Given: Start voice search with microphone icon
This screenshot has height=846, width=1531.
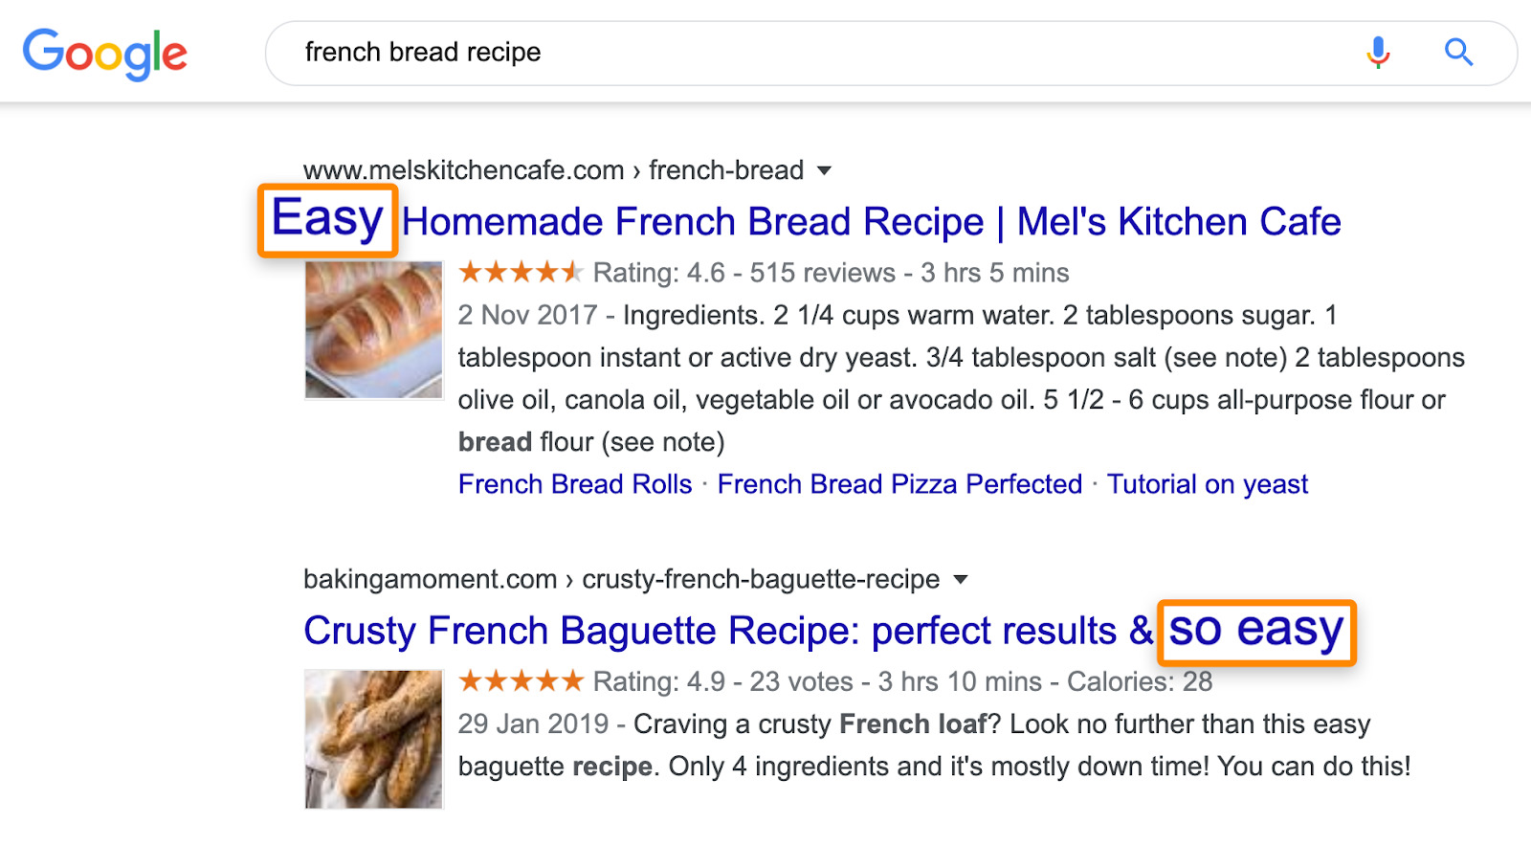Looking at the screenshot, I should [x=1378, y=53].
